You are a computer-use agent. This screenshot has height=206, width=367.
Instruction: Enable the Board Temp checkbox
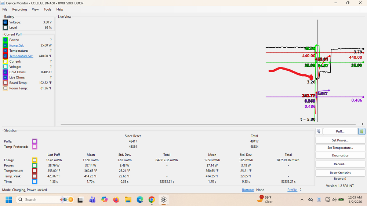click(x=5, y=83)
